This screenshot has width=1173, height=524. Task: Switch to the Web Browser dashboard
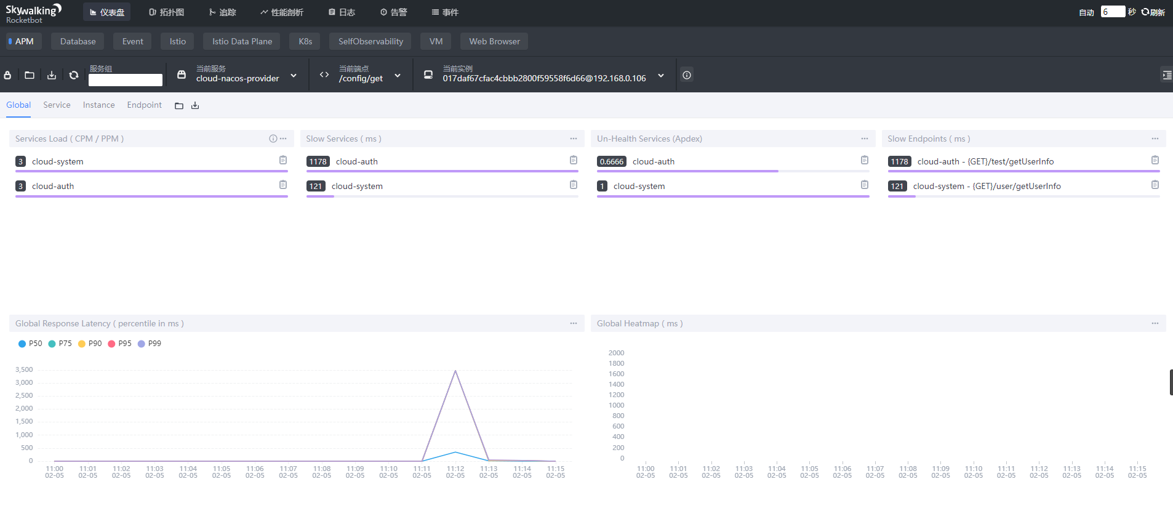pyautogui.click(x=494, y=41)
